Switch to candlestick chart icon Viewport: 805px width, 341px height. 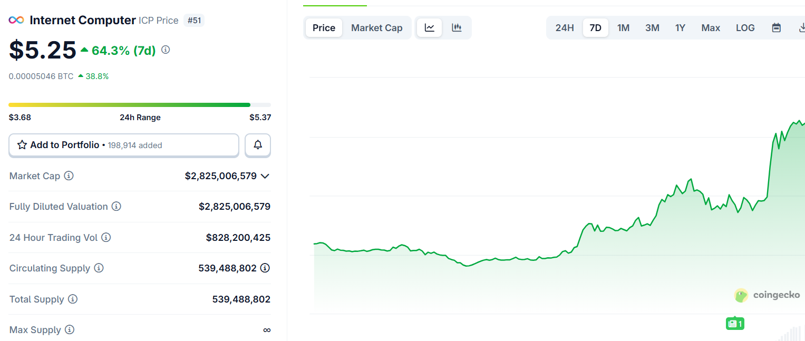click(x=457, y=28)
